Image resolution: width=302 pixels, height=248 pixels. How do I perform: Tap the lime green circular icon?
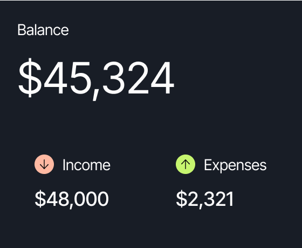tap(186, 164)
